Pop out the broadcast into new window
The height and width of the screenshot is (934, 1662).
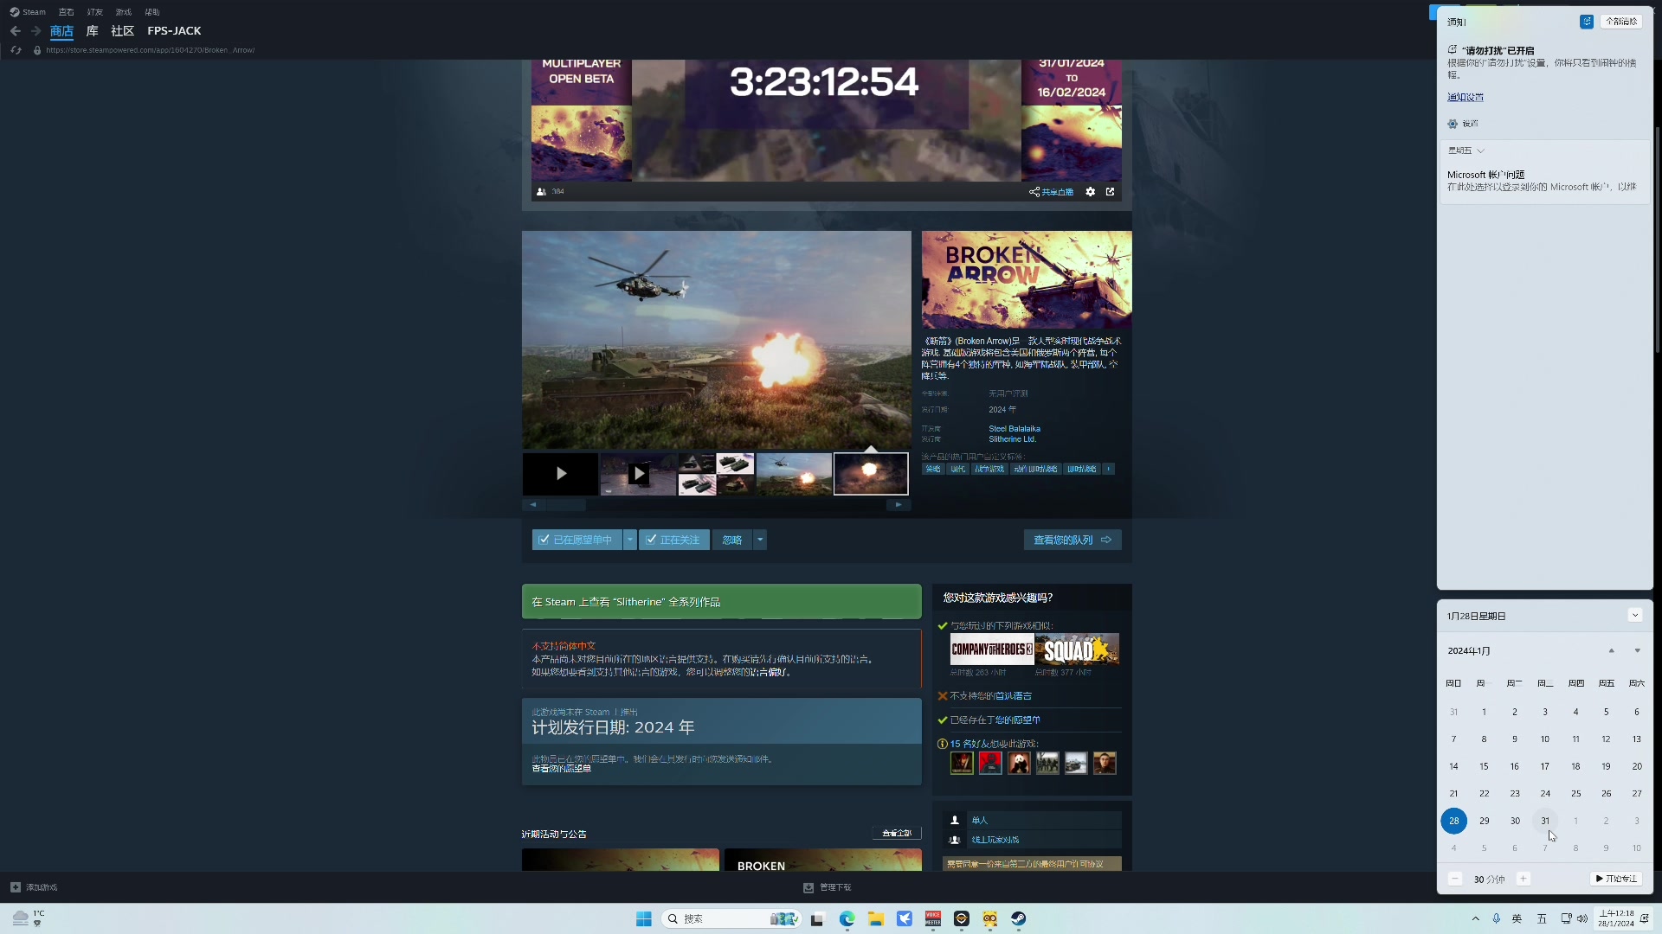coord(1111,192)
